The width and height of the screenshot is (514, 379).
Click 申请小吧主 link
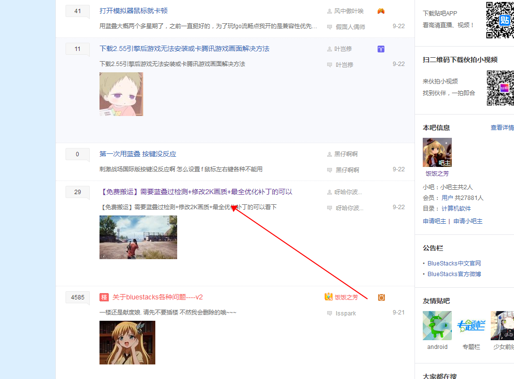coord(468,221)
